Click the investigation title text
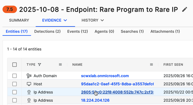Image resolution: width=193 pixels, height=105 pixels. (x=99, y=10)
